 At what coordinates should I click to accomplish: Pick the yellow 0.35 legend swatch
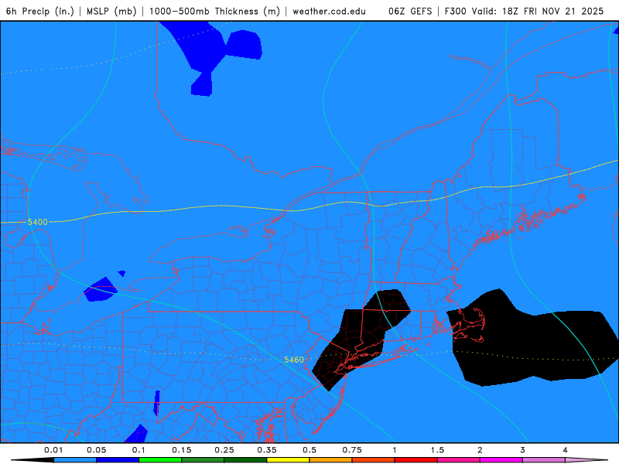coord(288,460)
